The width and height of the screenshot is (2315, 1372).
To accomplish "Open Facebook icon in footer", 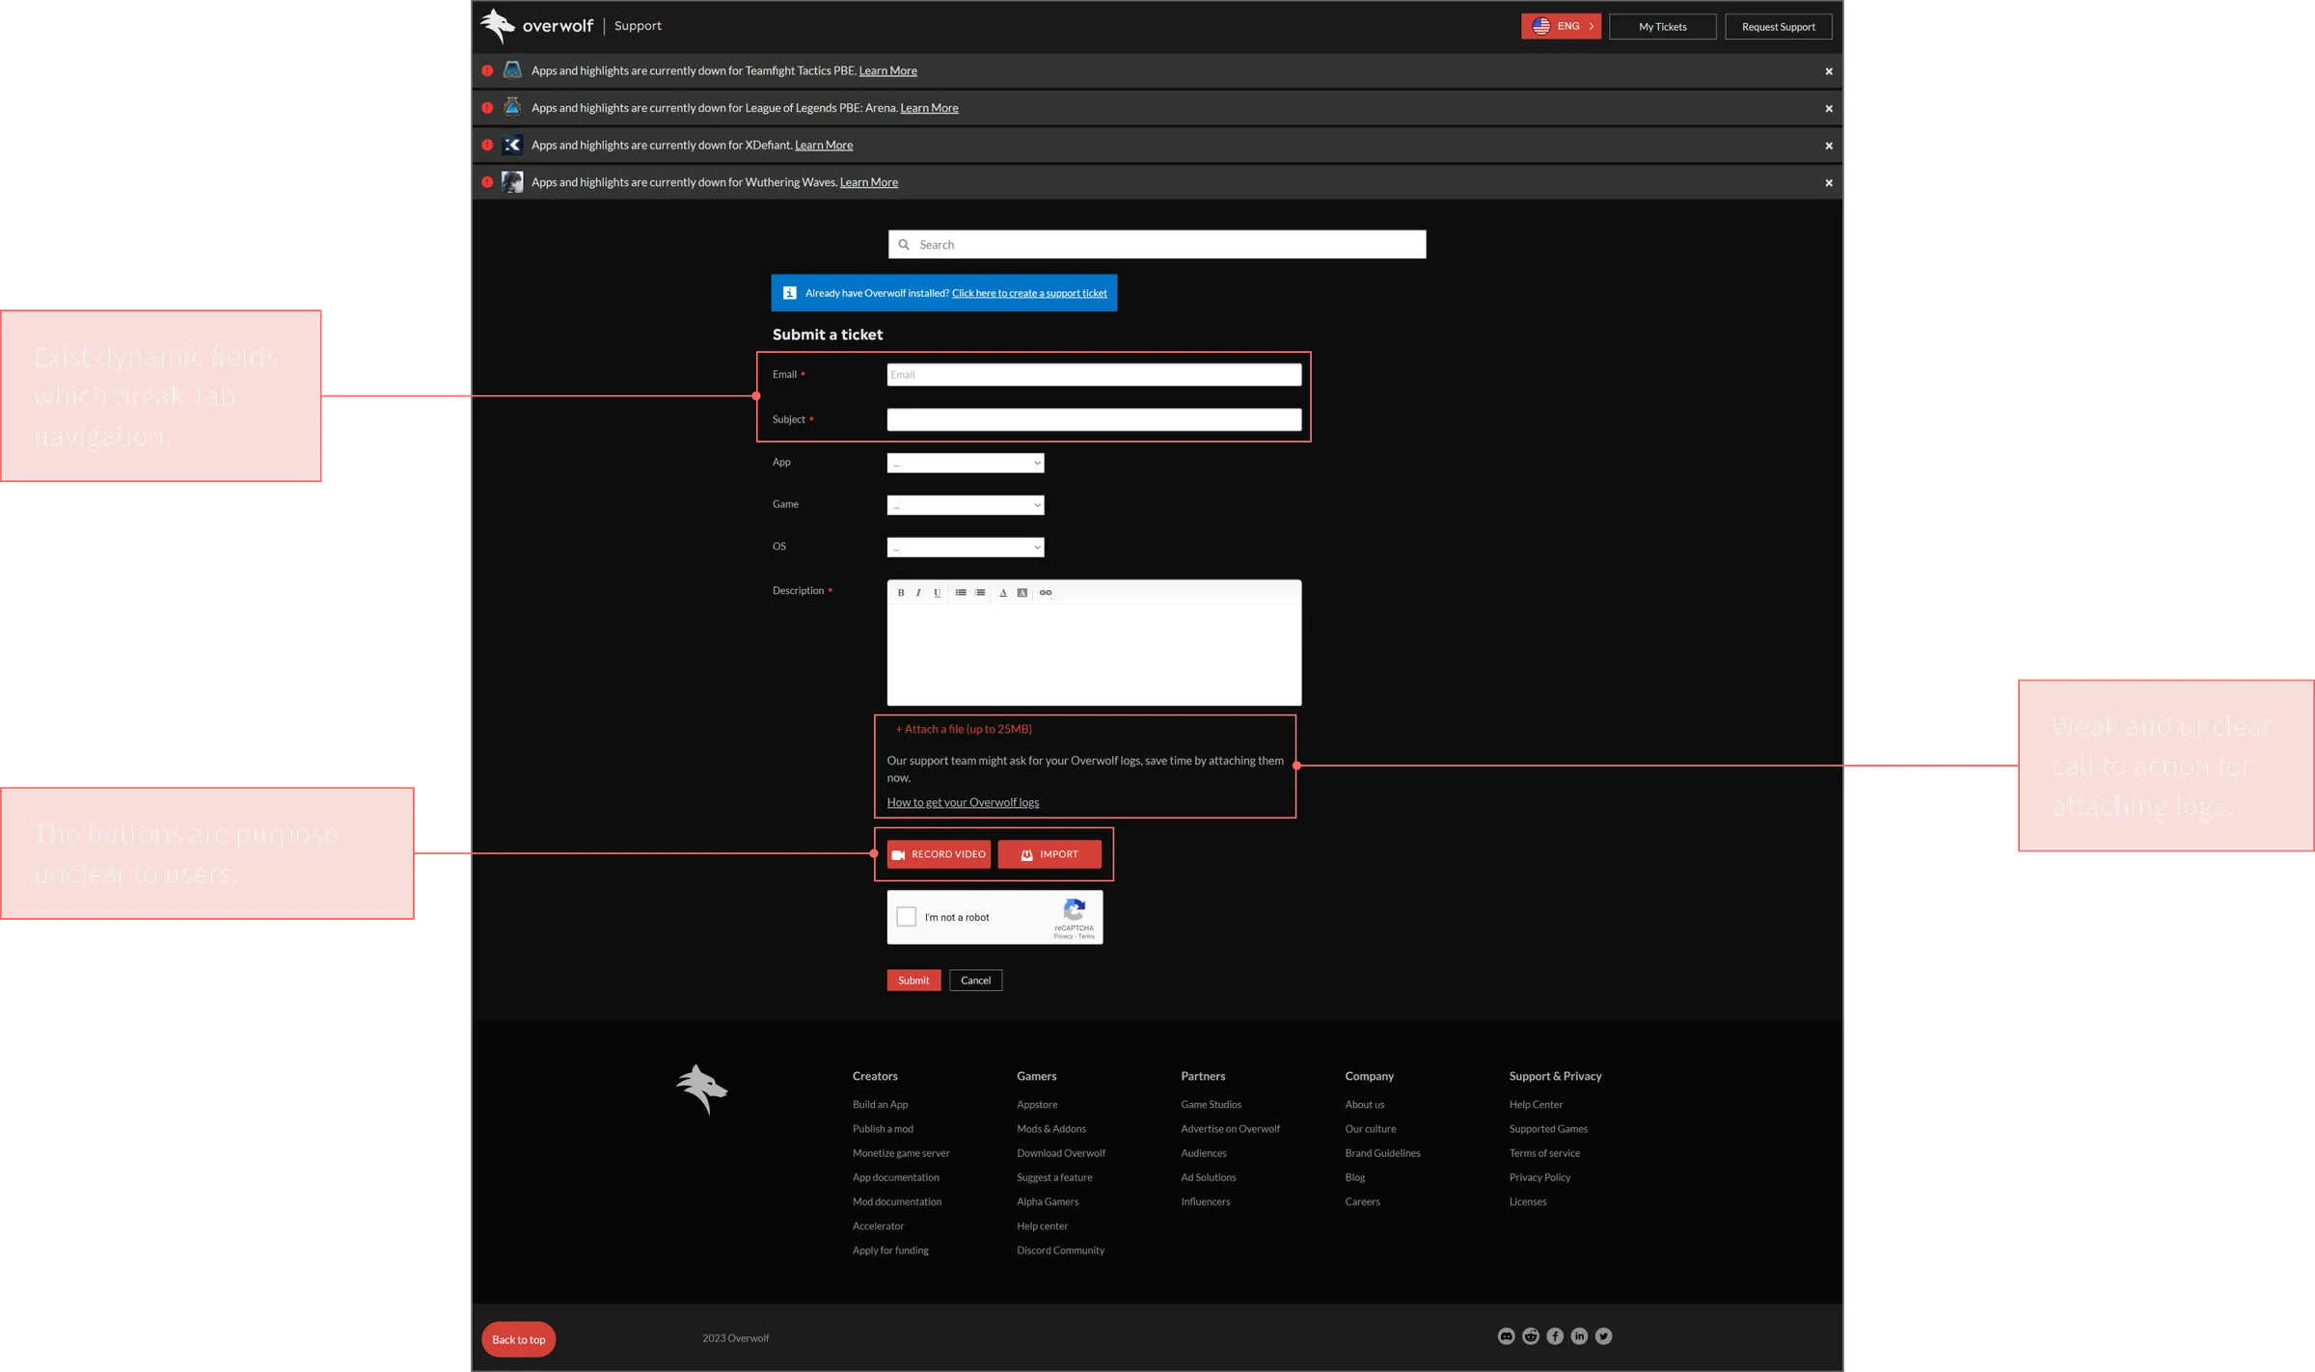I will coord(1555,1335).
